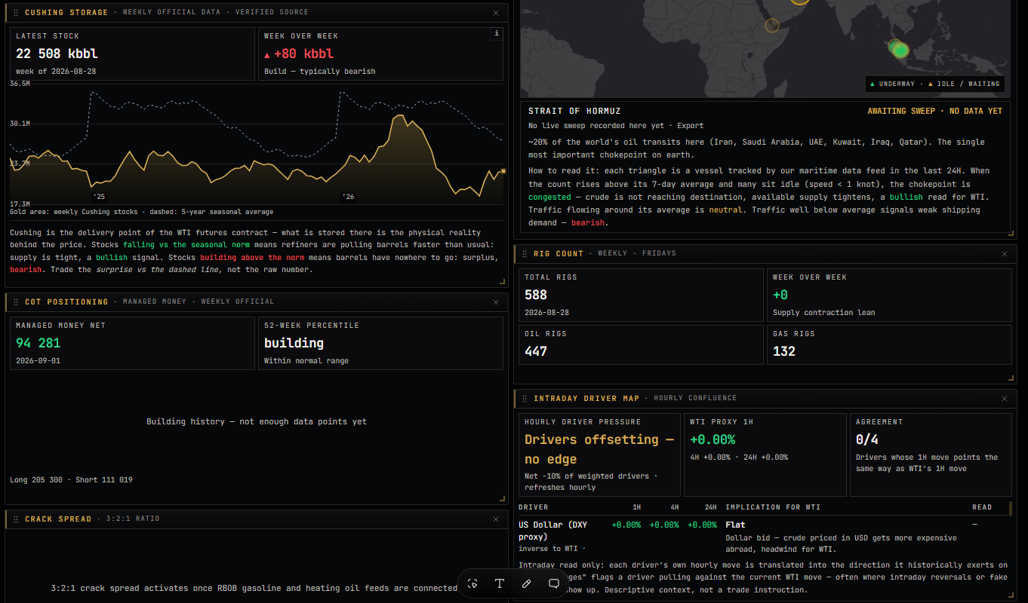Screen dimensions: 1028x603
Task: Click 'Long 205 300 · Short 111 019' line
Action: [72, 480]
